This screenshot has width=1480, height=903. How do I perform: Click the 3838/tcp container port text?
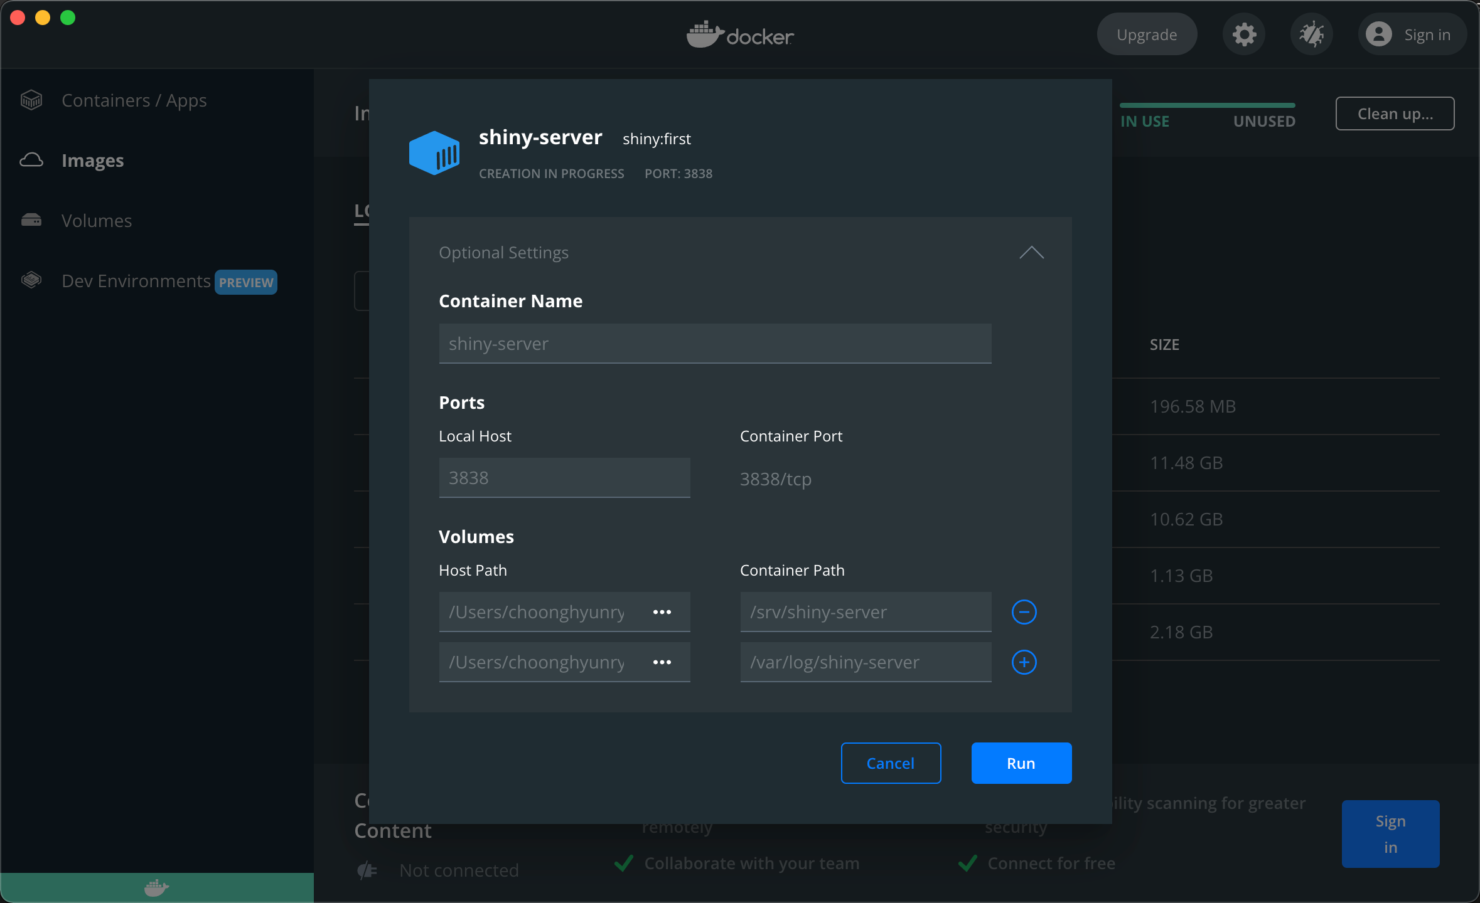[776, 479]
